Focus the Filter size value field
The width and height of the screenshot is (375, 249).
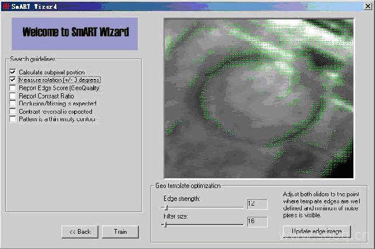point(257,221)
